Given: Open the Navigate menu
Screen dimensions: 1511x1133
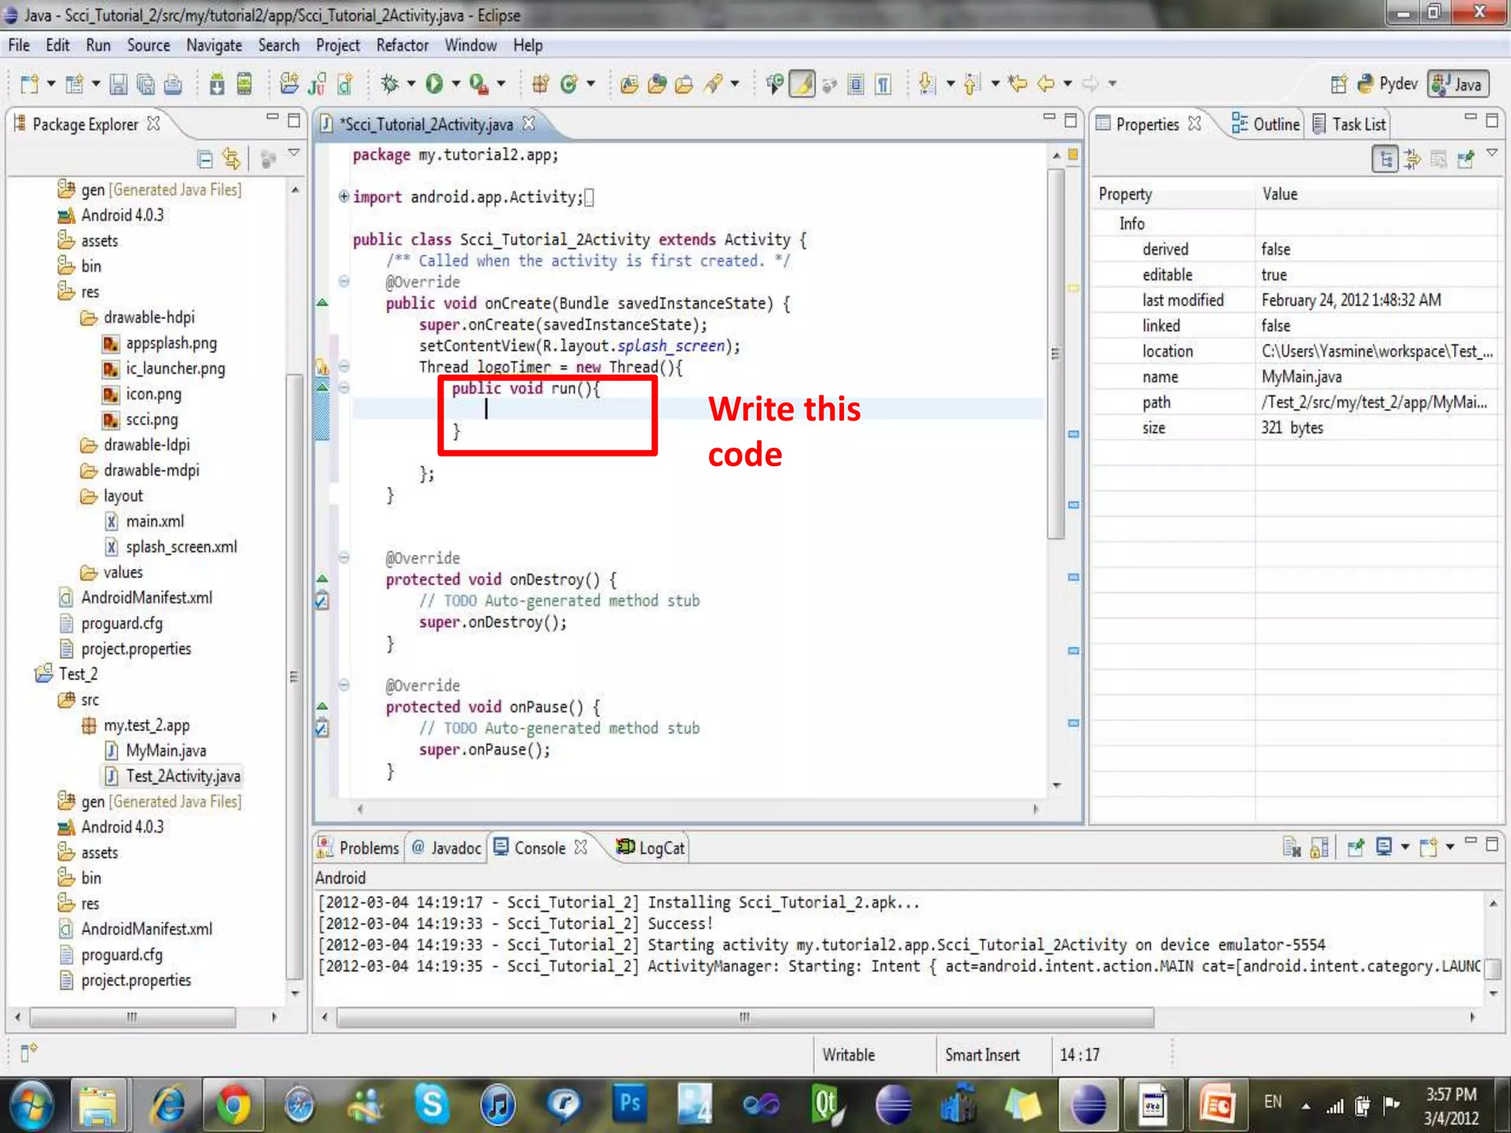Looking at the screenshot, I should pyautogui.click(x=214, y=46).
